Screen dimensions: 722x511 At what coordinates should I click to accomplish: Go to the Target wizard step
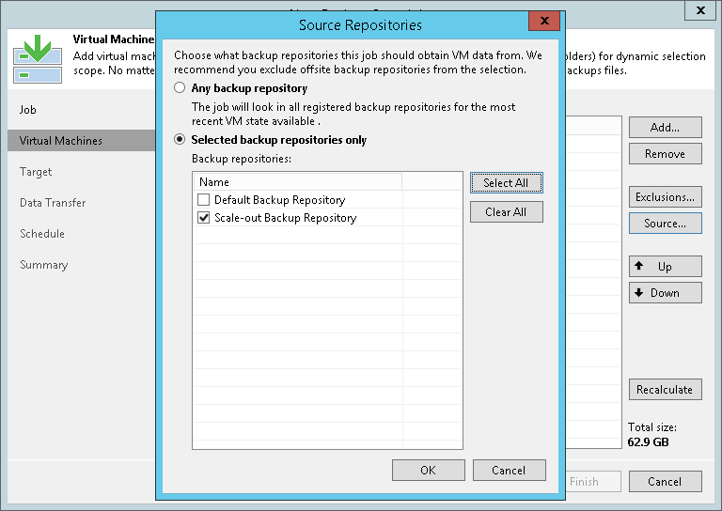[36, 172]
